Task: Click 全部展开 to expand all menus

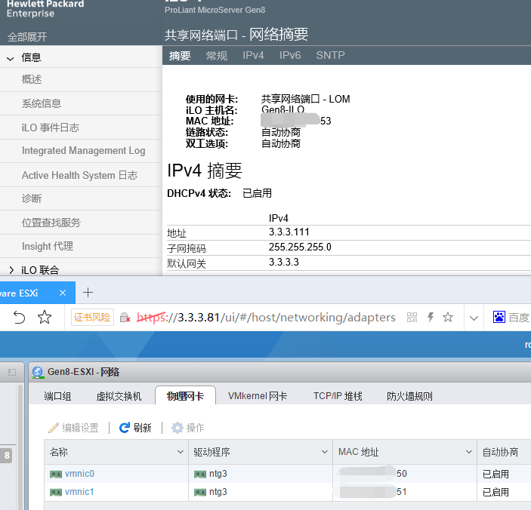Action: 27,37
